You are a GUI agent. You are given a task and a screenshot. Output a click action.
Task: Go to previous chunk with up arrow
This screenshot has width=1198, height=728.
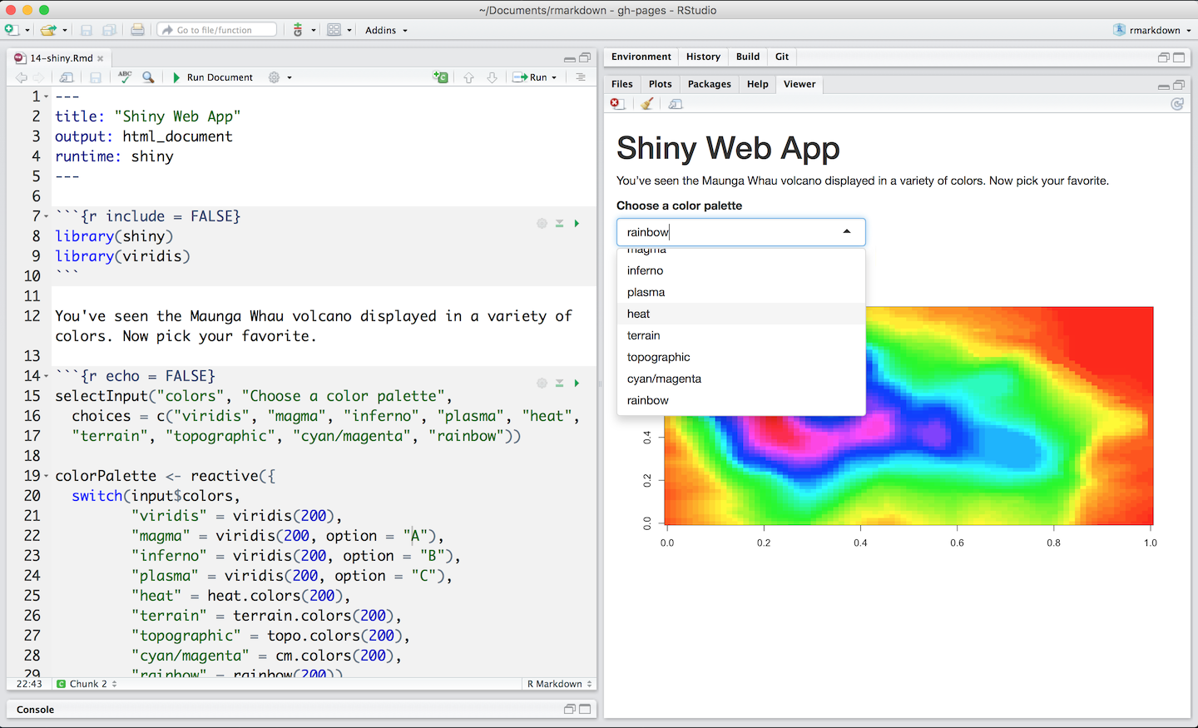[x=468, y=77]
